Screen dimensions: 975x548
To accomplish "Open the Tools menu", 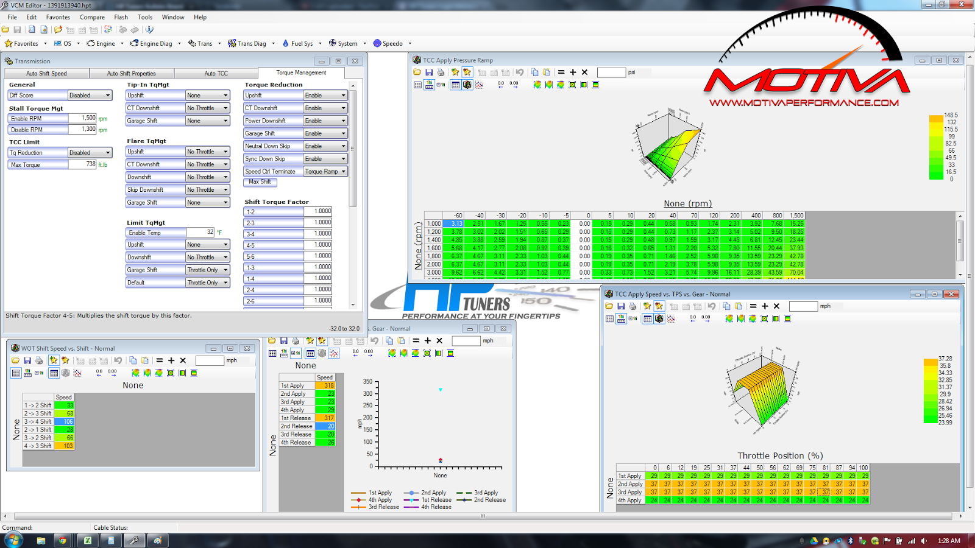I will tap(145, 17).
